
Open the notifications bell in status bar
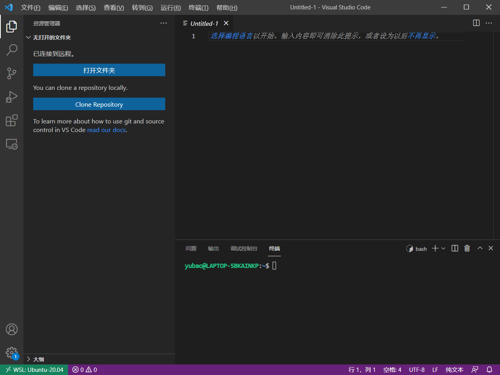(x=489, y=370)
